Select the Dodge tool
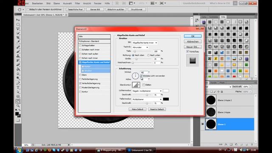Image resolution: width=272 pixels, height=153 pixels. (18, 78)
